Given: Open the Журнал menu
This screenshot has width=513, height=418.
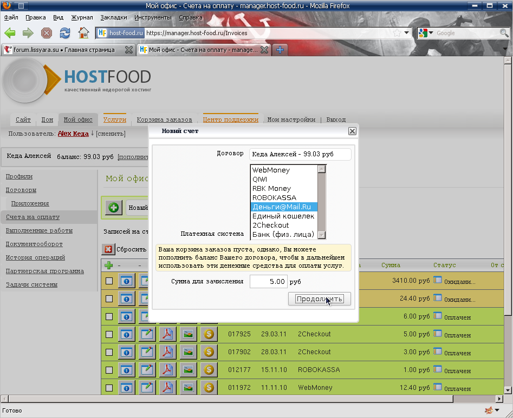Looking at the screenshot, I should coord(82,17).
